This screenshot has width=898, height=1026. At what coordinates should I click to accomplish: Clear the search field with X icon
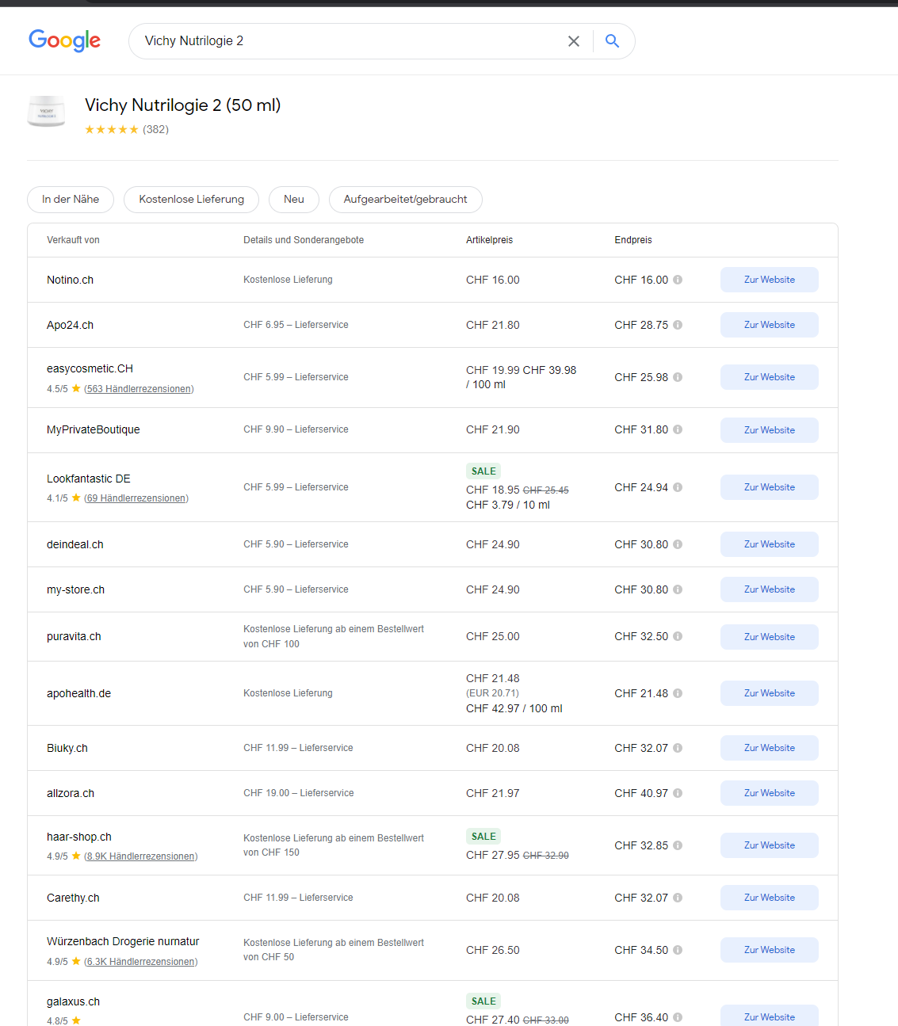574,41
